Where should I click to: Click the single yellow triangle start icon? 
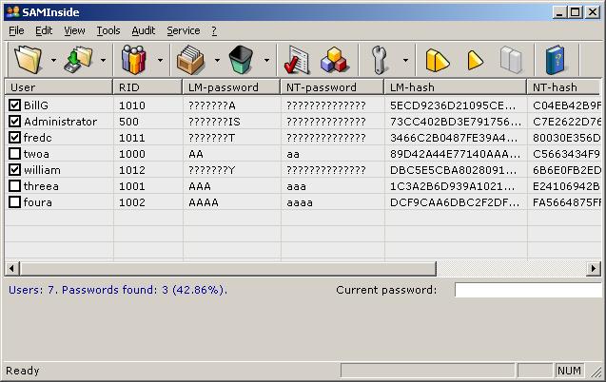(475, 61)
